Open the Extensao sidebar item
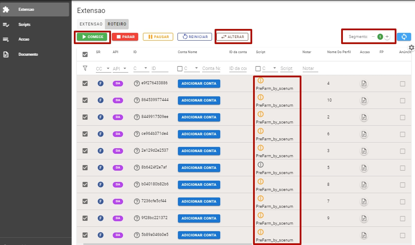The height and width of the screenshot is (245, 415). pyautogui.click(x=35, y=10)
